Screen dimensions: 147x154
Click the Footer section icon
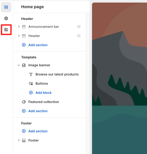[24, 140]
